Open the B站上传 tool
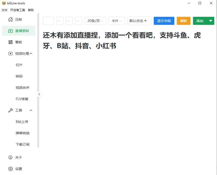 (x=22, y=122)
